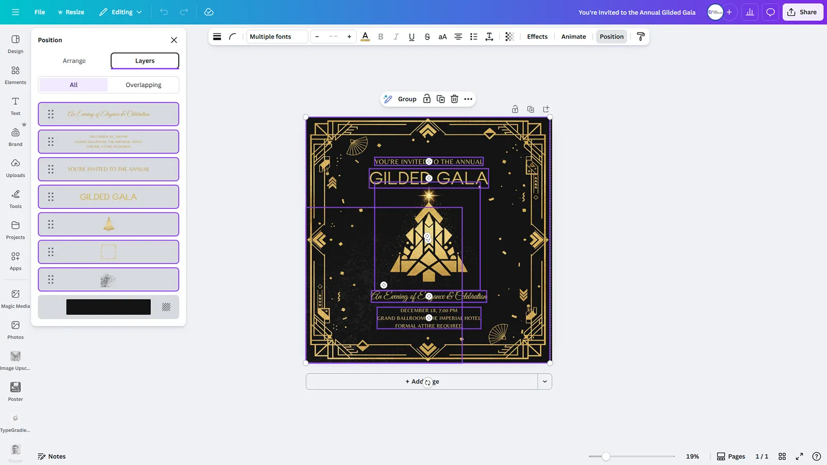827x465 pixels.
Task: Click the text color icon
Action: tap(365, 37)
